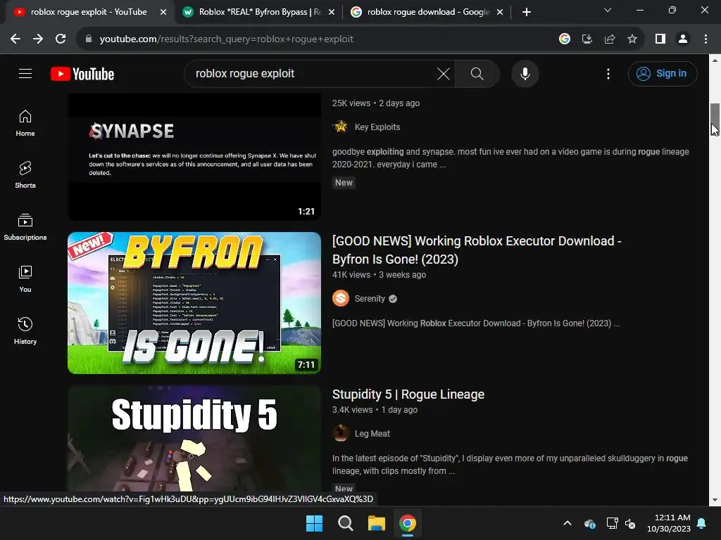Screen dimensions: 721x540
Task: Open Chrome three-dot menu
Action: [706, 39]
